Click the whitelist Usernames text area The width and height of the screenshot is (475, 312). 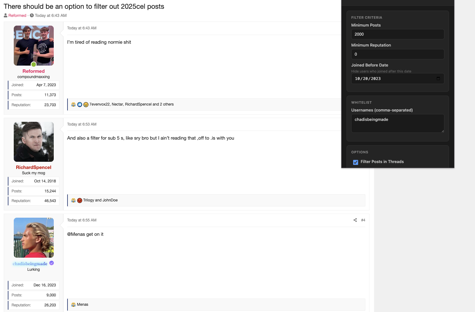pyautogui.click(x=397, y=123)
